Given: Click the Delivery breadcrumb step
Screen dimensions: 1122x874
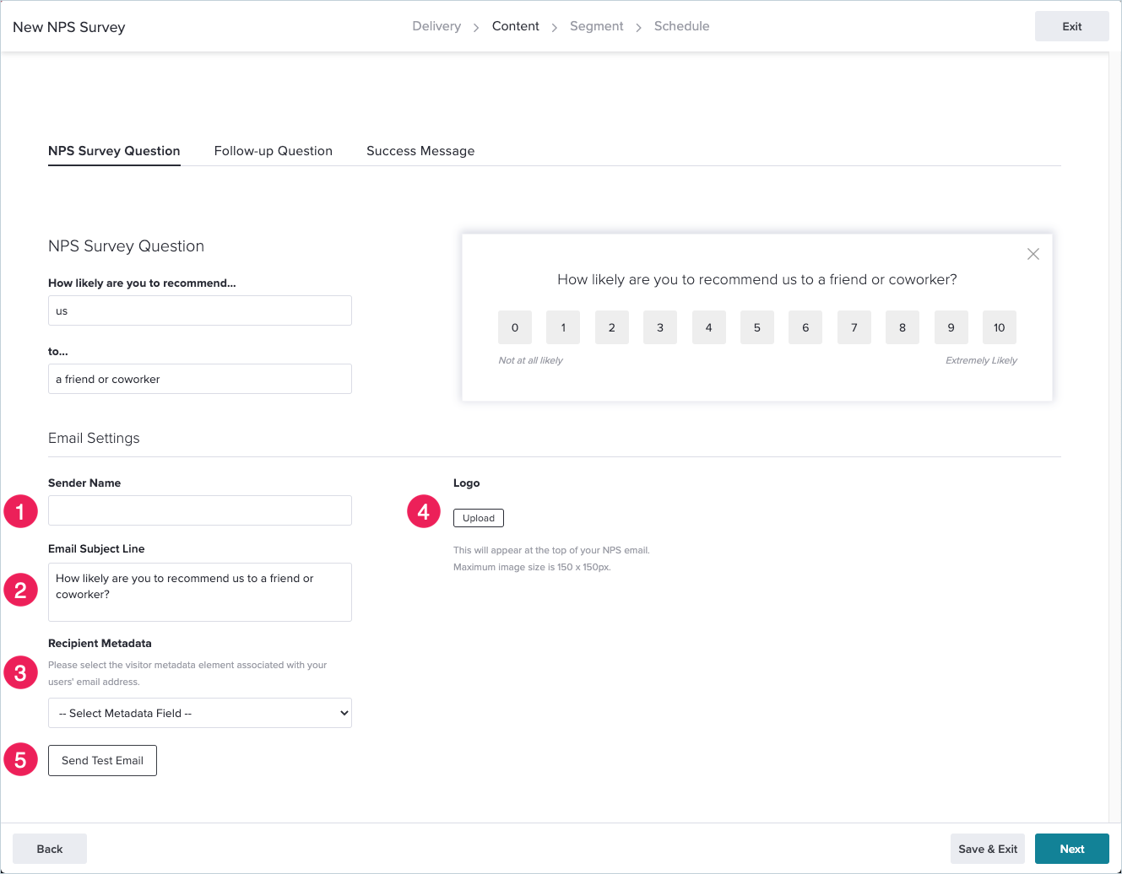Looking at the screenshot, I should click(x=436, y=26).
